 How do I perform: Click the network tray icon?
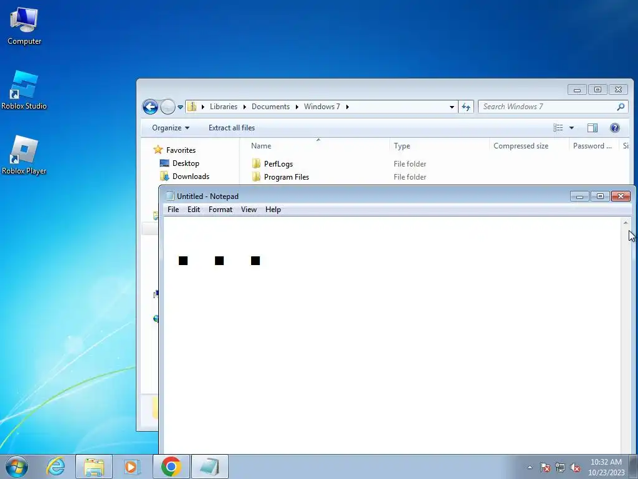(560, 467)
